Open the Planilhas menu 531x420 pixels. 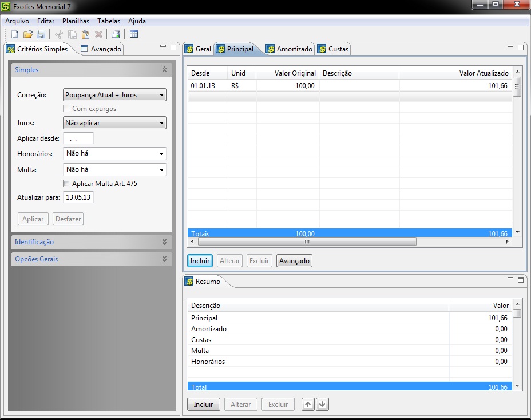[76, 21]
